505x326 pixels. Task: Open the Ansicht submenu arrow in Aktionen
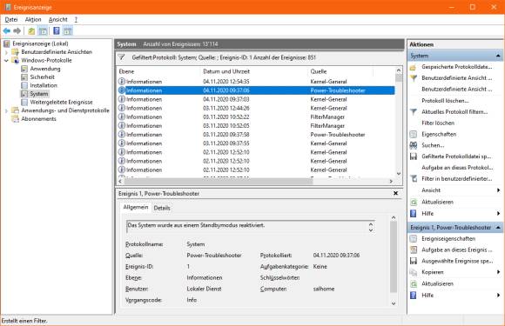click(x=498, y=190)
